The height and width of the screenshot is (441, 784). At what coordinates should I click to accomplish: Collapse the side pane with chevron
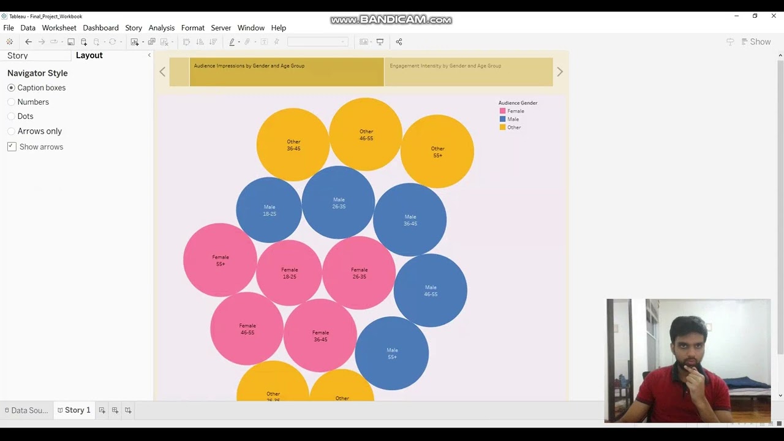[x=149, y=55]
